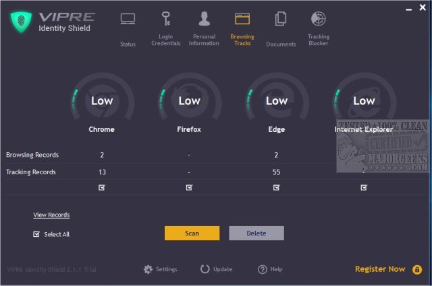Open the Documents pages icon
This screenshot has height=286, width=432.
pyautogui.click(x=281, y=19)
